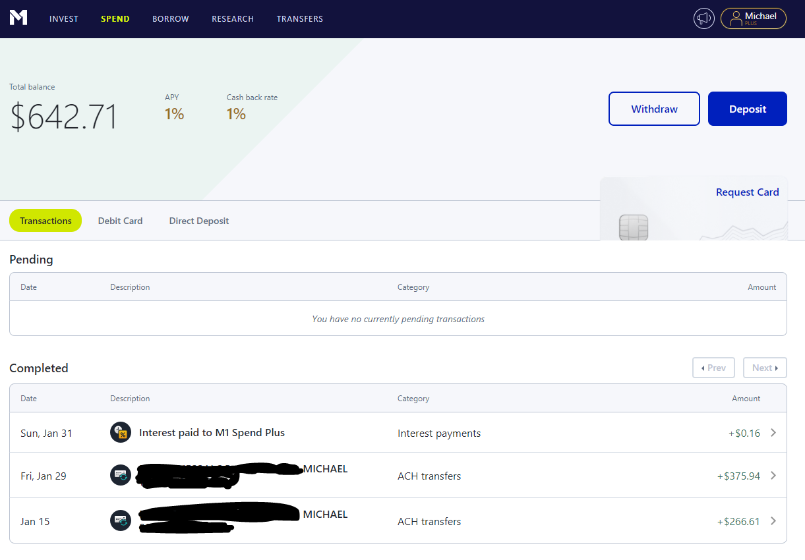Click the Deposit button

(x=748, y=109)
